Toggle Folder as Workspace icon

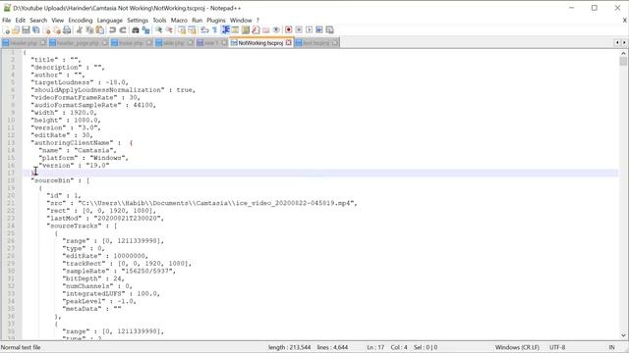[x=265, y=30]
